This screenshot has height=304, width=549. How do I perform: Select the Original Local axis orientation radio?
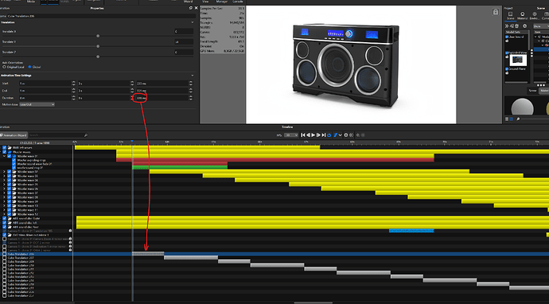pos(4,67)
